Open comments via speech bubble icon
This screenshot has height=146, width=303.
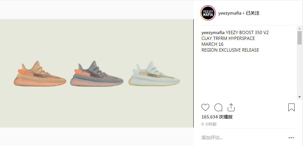point(218,107)
